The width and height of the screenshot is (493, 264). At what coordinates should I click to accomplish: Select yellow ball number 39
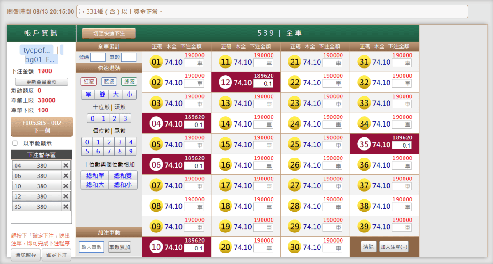(364, 227)
